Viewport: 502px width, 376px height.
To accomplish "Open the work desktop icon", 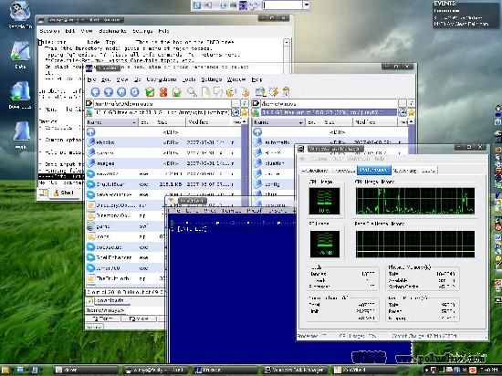I will 21,135.
